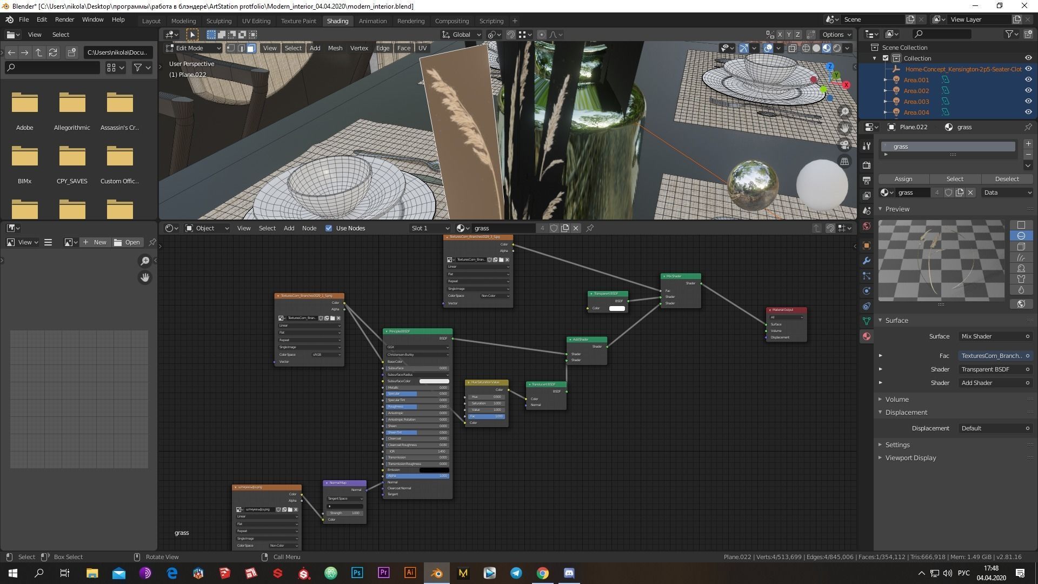Image resolution: width=1038 pixels, height=584 pixels.
Task: Switch viewport to solid shading
Action: tap(816, 48)
